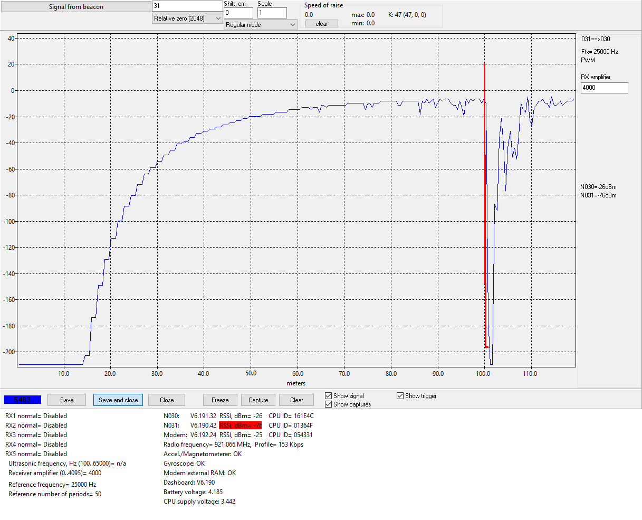Disable the Show trigger checkbox

point(400,396)
